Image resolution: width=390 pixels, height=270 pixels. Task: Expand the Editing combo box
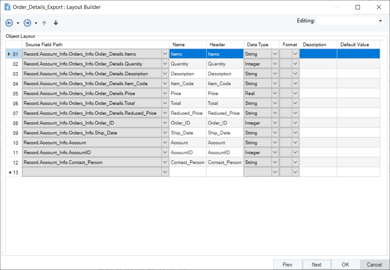tap(380, 21)
